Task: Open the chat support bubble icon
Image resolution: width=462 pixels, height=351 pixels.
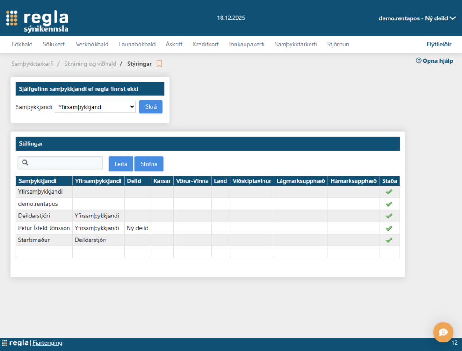Action: pos(443,332)
